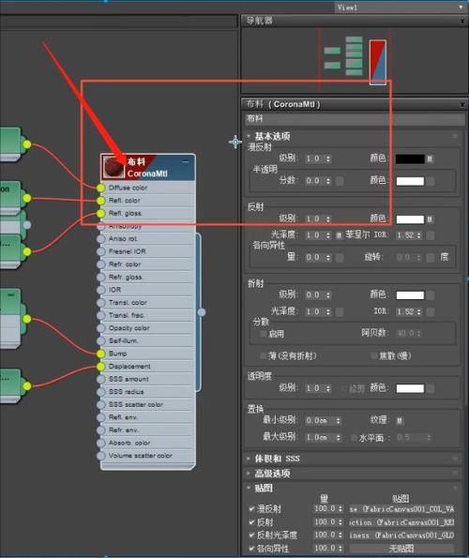Click the 导航器 panel title
Image resolution: width=469 pixels, height=558 pixels.
tap(260, 21)
